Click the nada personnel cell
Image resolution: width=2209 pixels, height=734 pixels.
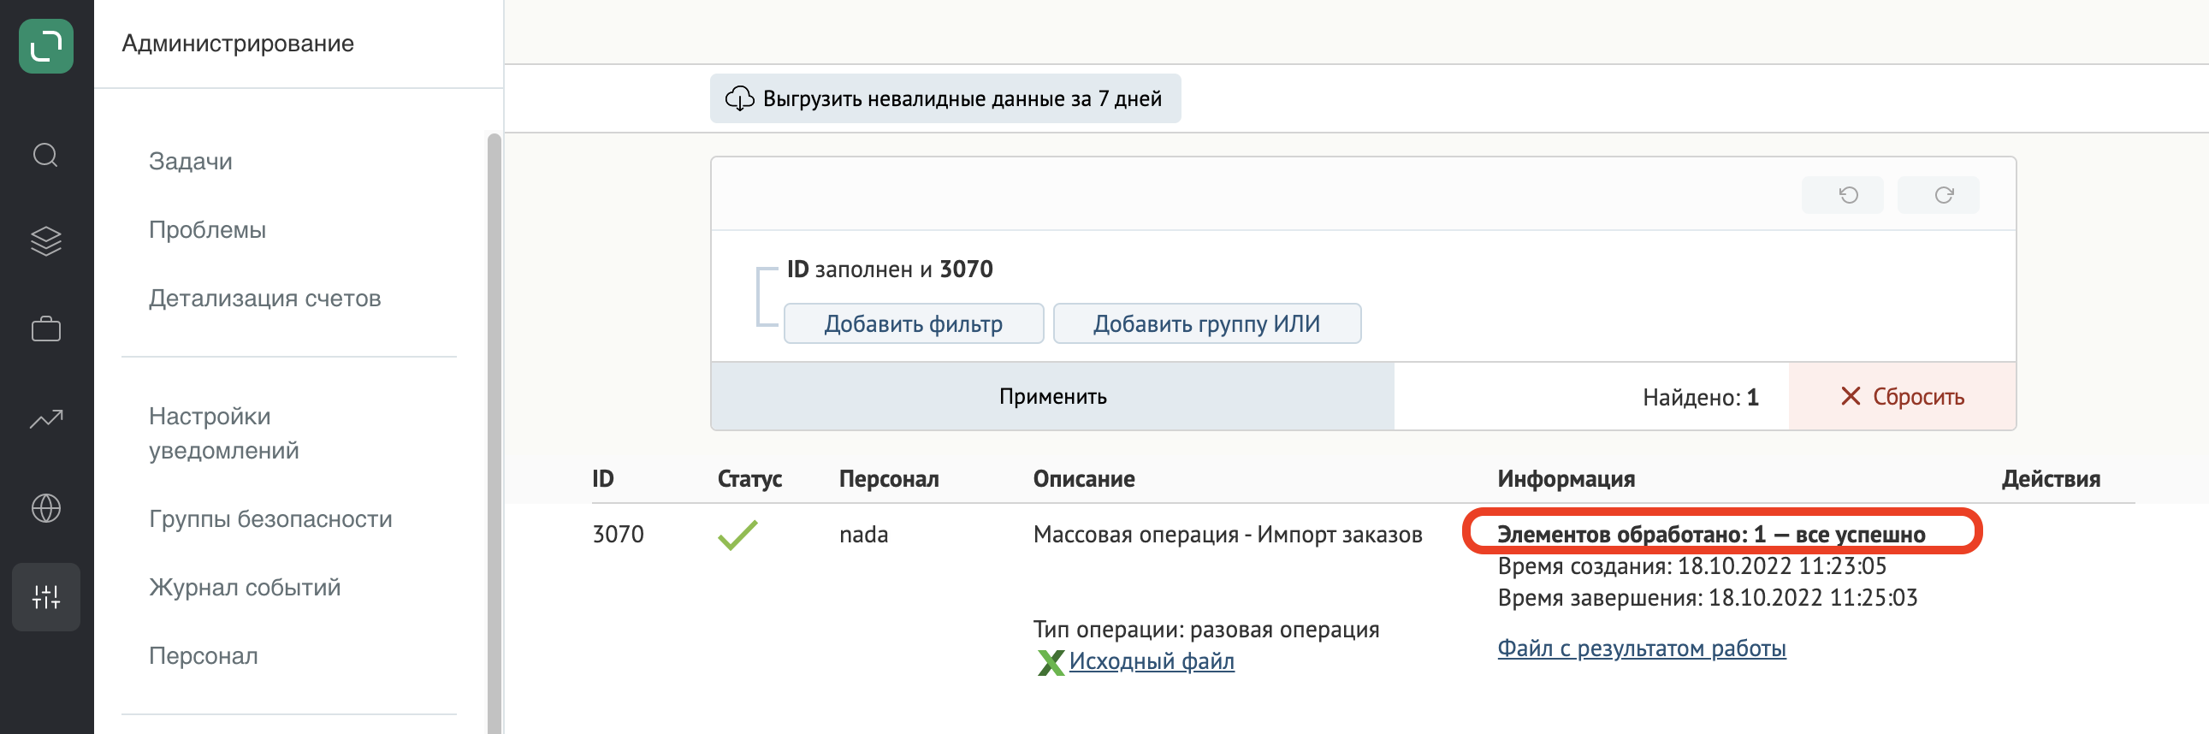[863, 534]
